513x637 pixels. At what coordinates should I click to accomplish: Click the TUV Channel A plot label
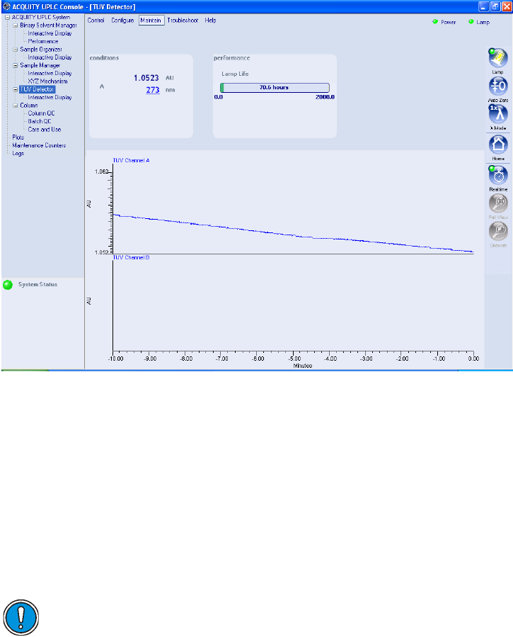(131, 160)
